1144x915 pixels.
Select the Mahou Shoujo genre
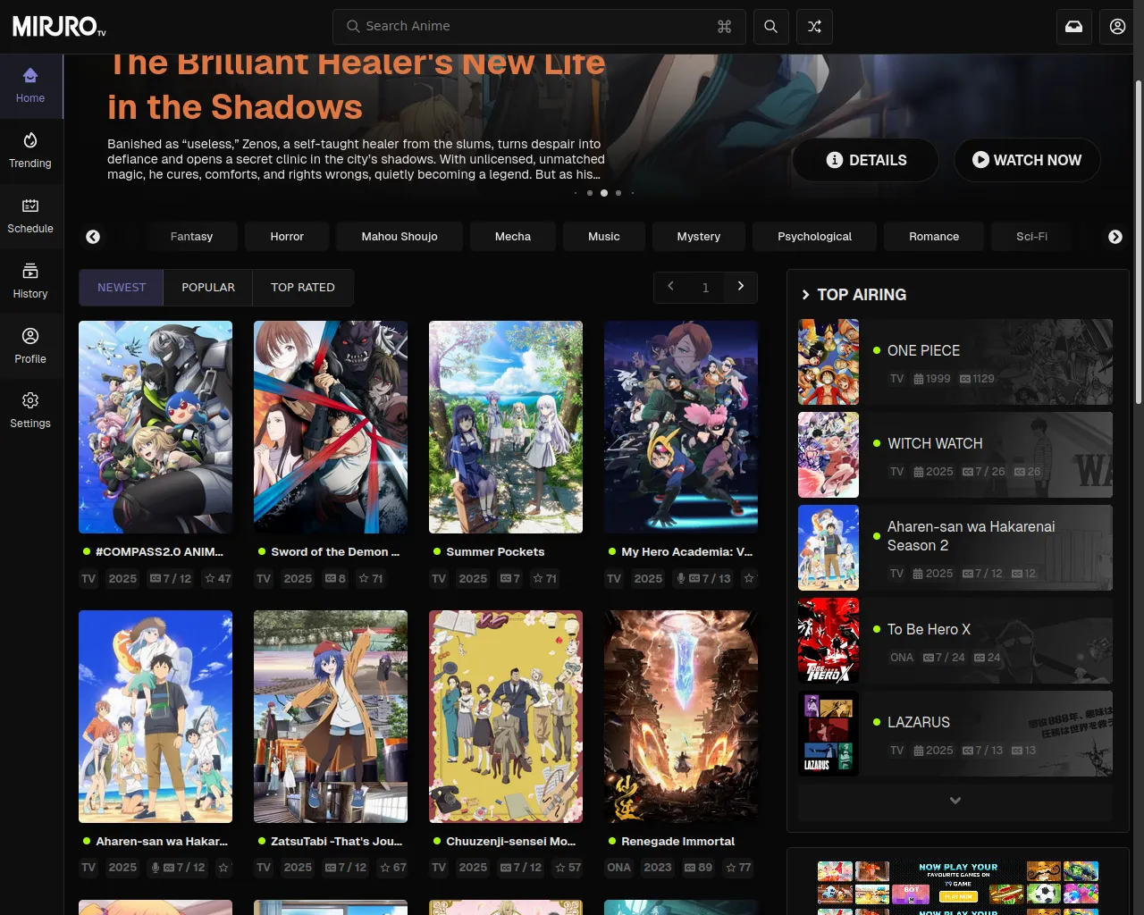pos(400,237)
